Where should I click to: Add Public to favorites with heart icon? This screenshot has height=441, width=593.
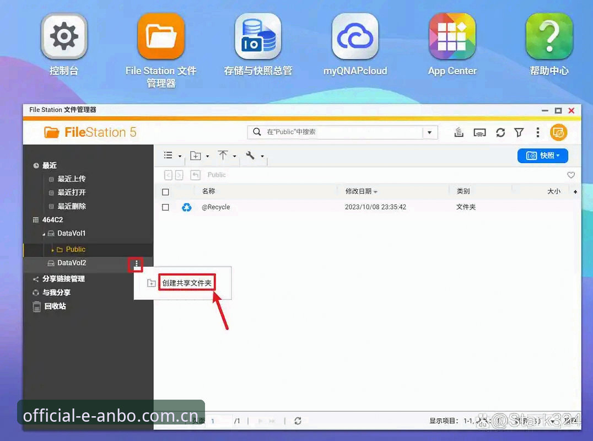tap(571, 175)
